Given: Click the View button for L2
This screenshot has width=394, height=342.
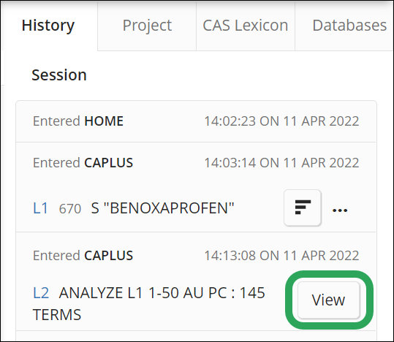Looking at the screenshot, I should 329,300.
